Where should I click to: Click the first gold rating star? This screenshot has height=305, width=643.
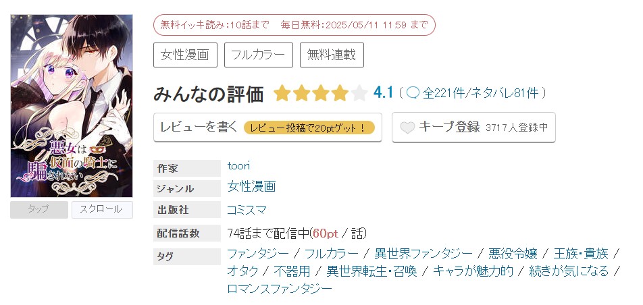[x=282, y=93]
